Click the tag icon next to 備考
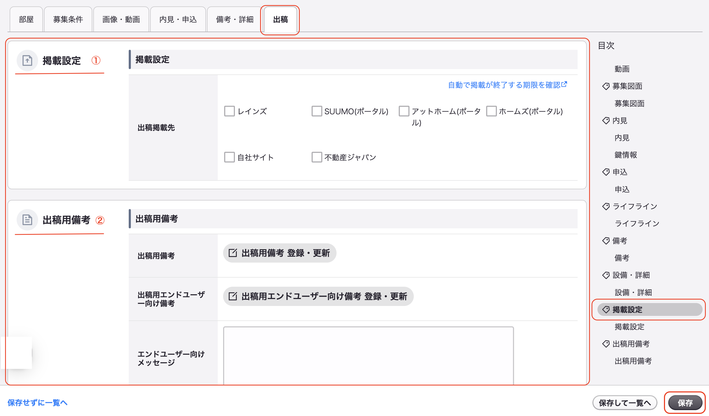 [x=606, y=241]
